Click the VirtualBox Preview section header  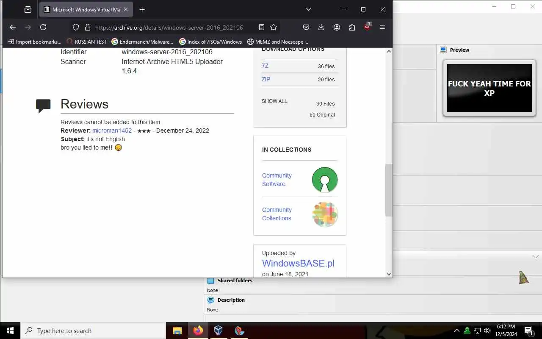[459, 50]
